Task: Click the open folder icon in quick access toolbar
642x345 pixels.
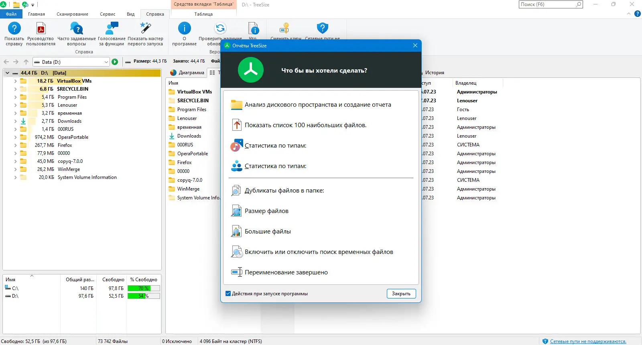Action: (16, 5)
